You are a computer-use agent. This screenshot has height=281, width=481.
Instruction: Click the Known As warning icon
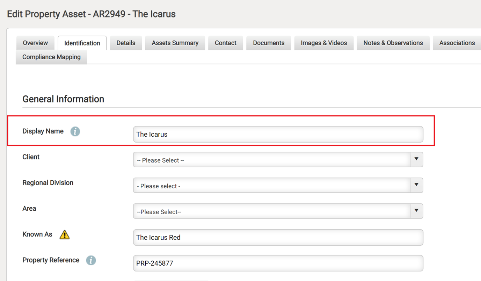[x=64, y=235]
